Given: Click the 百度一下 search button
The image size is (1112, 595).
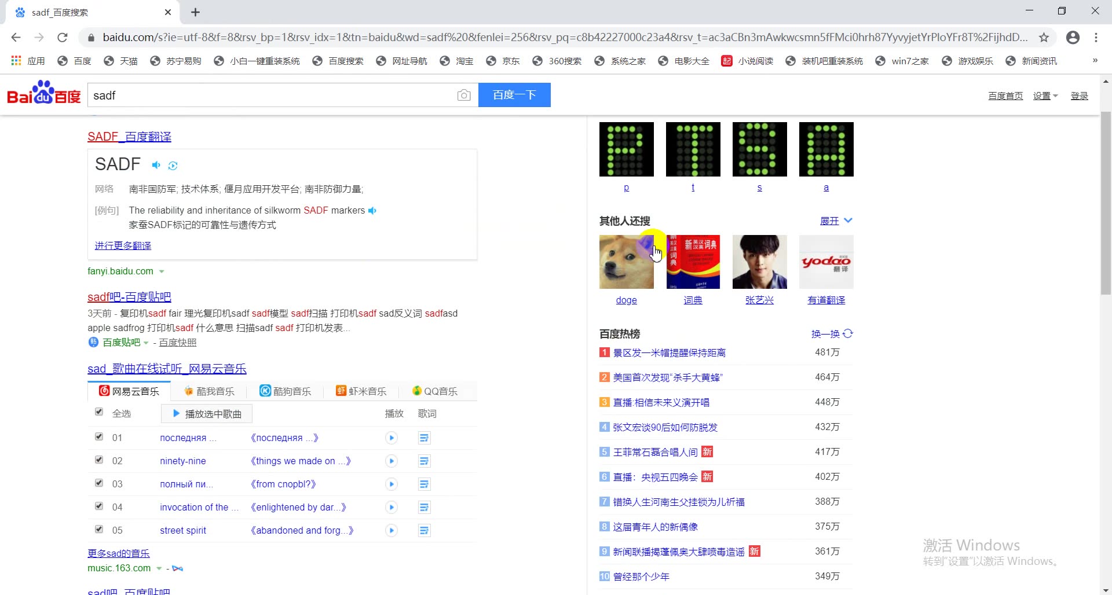Looking at the screenshot, I should coord(514,95).
